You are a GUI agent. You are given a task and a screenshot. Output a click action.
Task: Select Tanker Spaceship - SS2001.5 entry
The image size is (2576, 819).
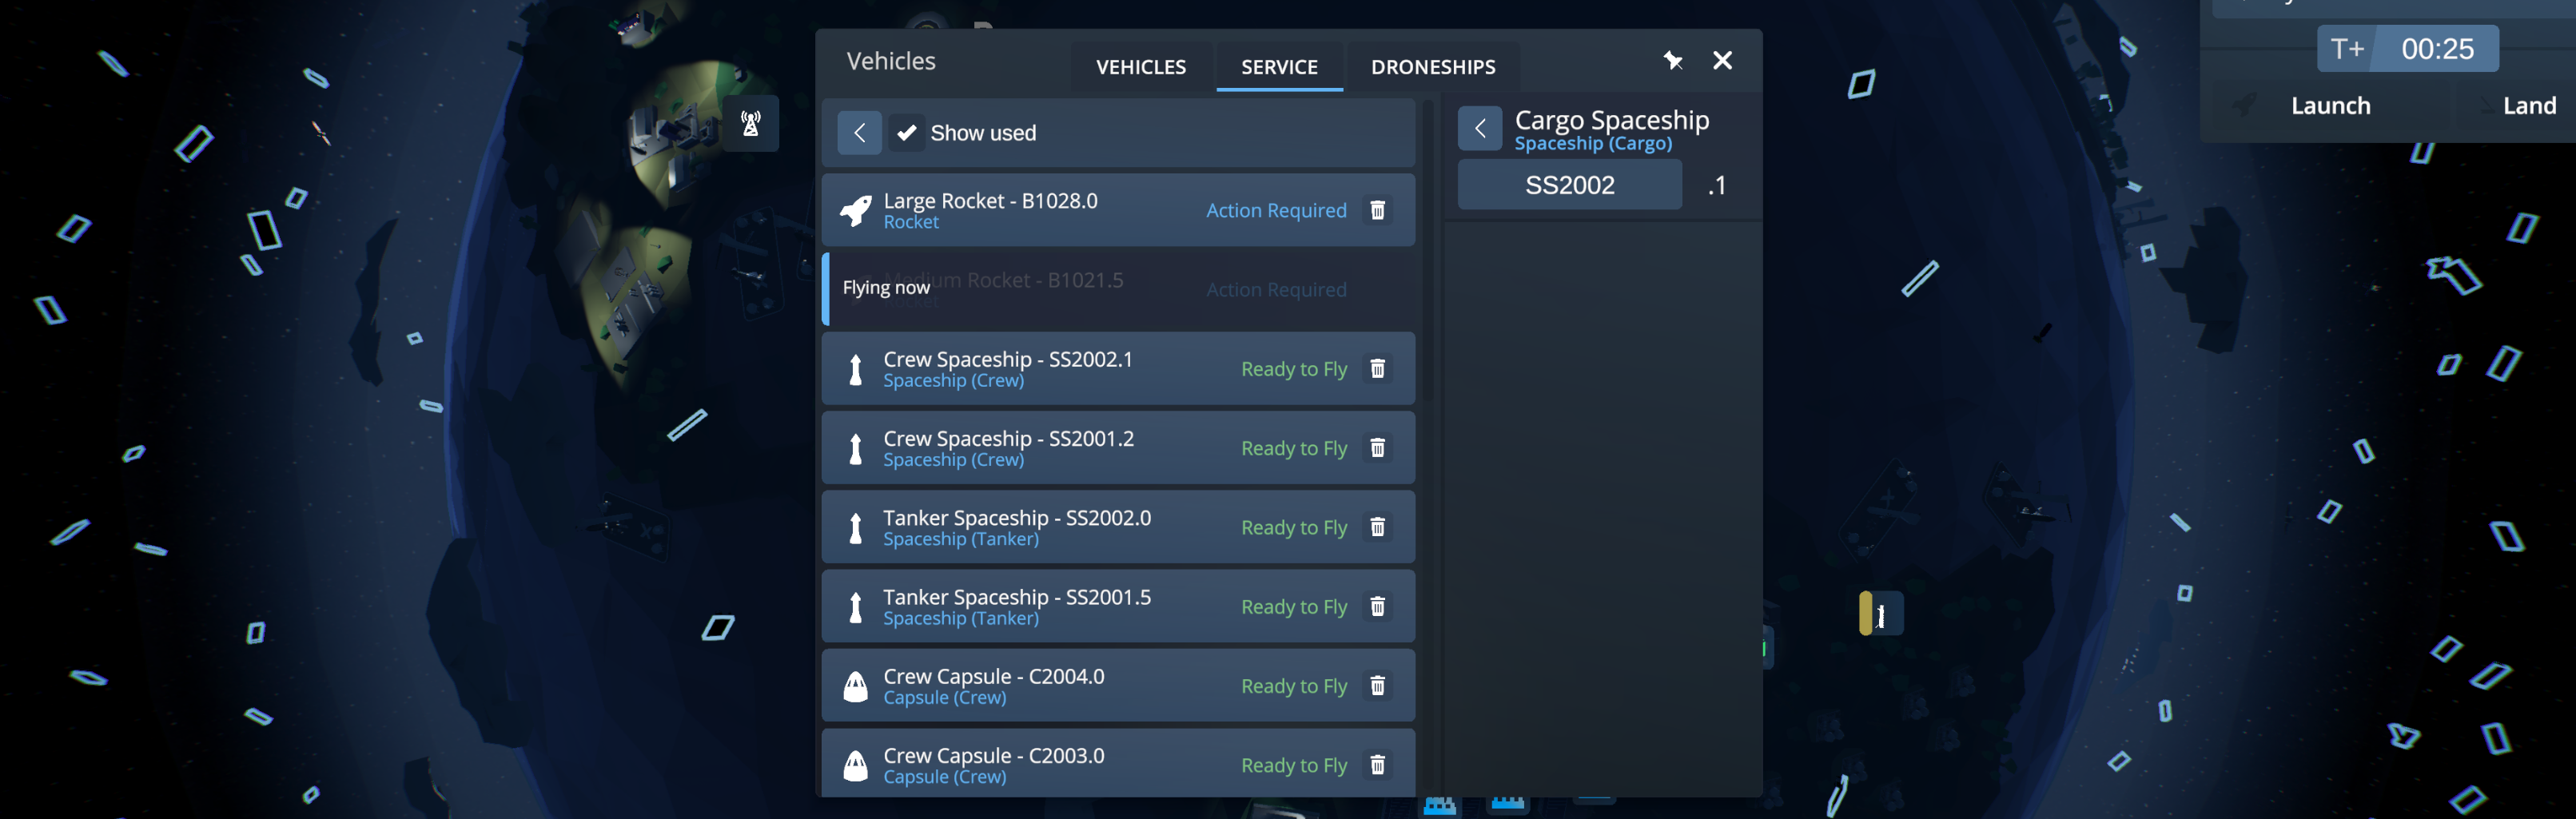tap(1118, 607)
